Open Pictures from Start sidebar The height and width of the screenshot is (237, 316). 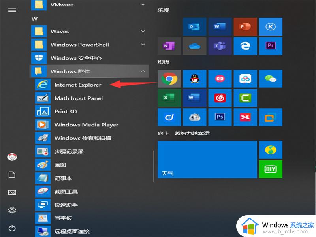(x=12, y=192)
